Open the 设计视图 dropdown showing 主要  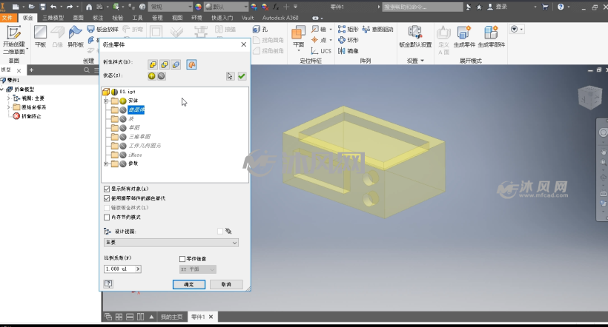pos(171,242)
